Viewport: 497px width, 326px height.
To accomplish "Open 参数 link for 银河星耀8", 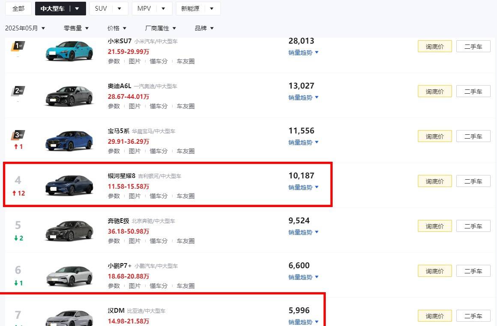I will point(114,196).
